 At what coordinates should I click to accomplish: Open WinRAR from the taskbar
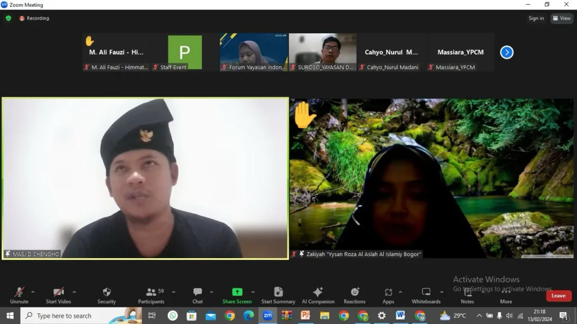click(286, 316)
